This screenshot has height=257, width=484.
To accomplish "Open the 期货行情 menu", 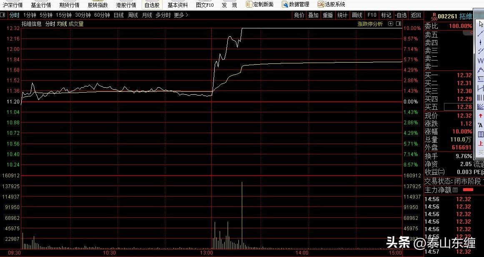I will click(x=69, y=5).
